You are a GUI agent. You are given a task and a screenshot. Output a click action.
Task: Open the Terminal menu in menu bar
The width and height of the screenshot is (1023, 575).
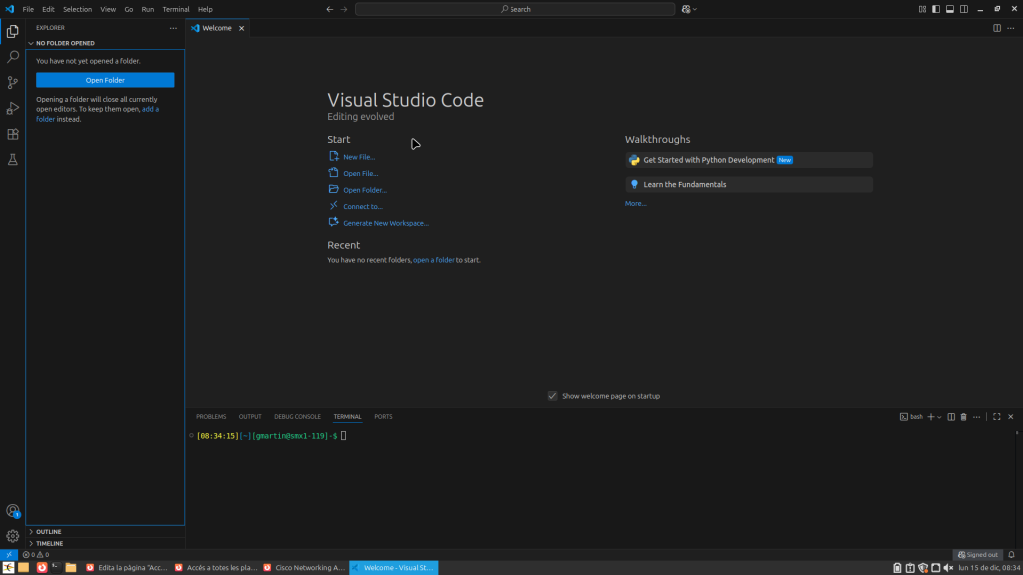tap(176, 9)
